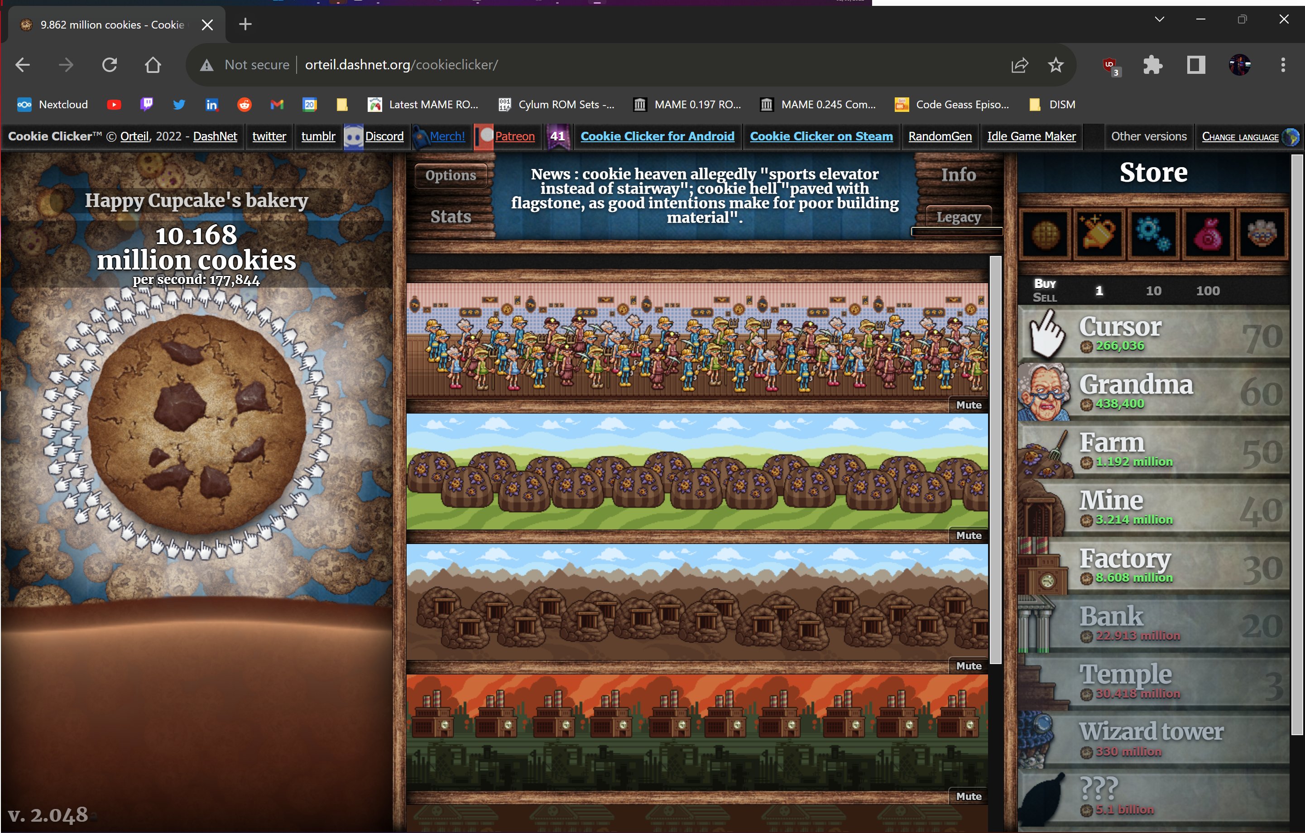Buy the grandma face upgrade
The width and height of the screenshot is (1305, 833).
(1262, 234)
